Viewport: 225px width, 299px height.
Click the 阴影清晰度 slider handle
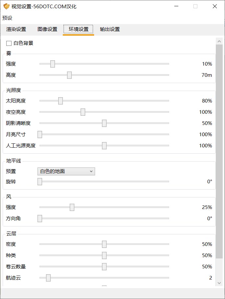104,123
